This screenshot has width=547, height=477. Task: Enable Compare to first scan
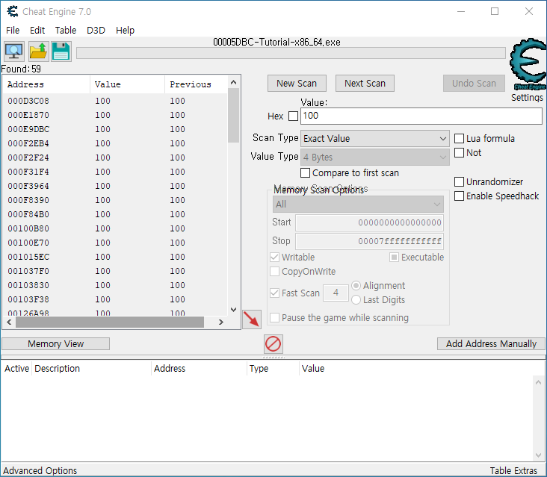(305, 173)
